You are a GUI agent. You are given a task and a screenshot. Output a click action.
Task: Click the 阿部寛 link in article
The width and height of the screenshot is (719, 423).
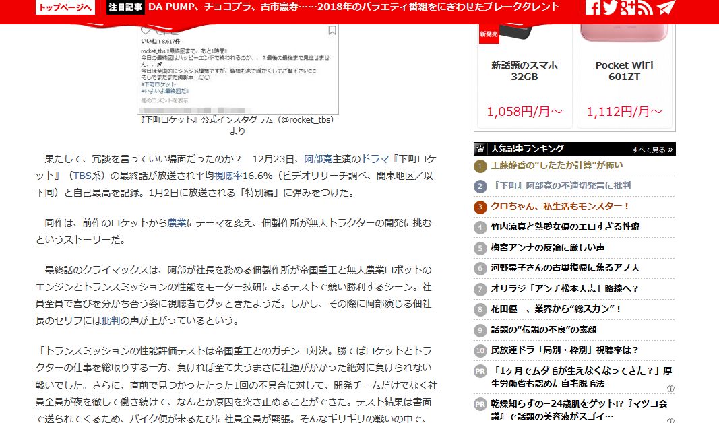(x=318, y=159)
